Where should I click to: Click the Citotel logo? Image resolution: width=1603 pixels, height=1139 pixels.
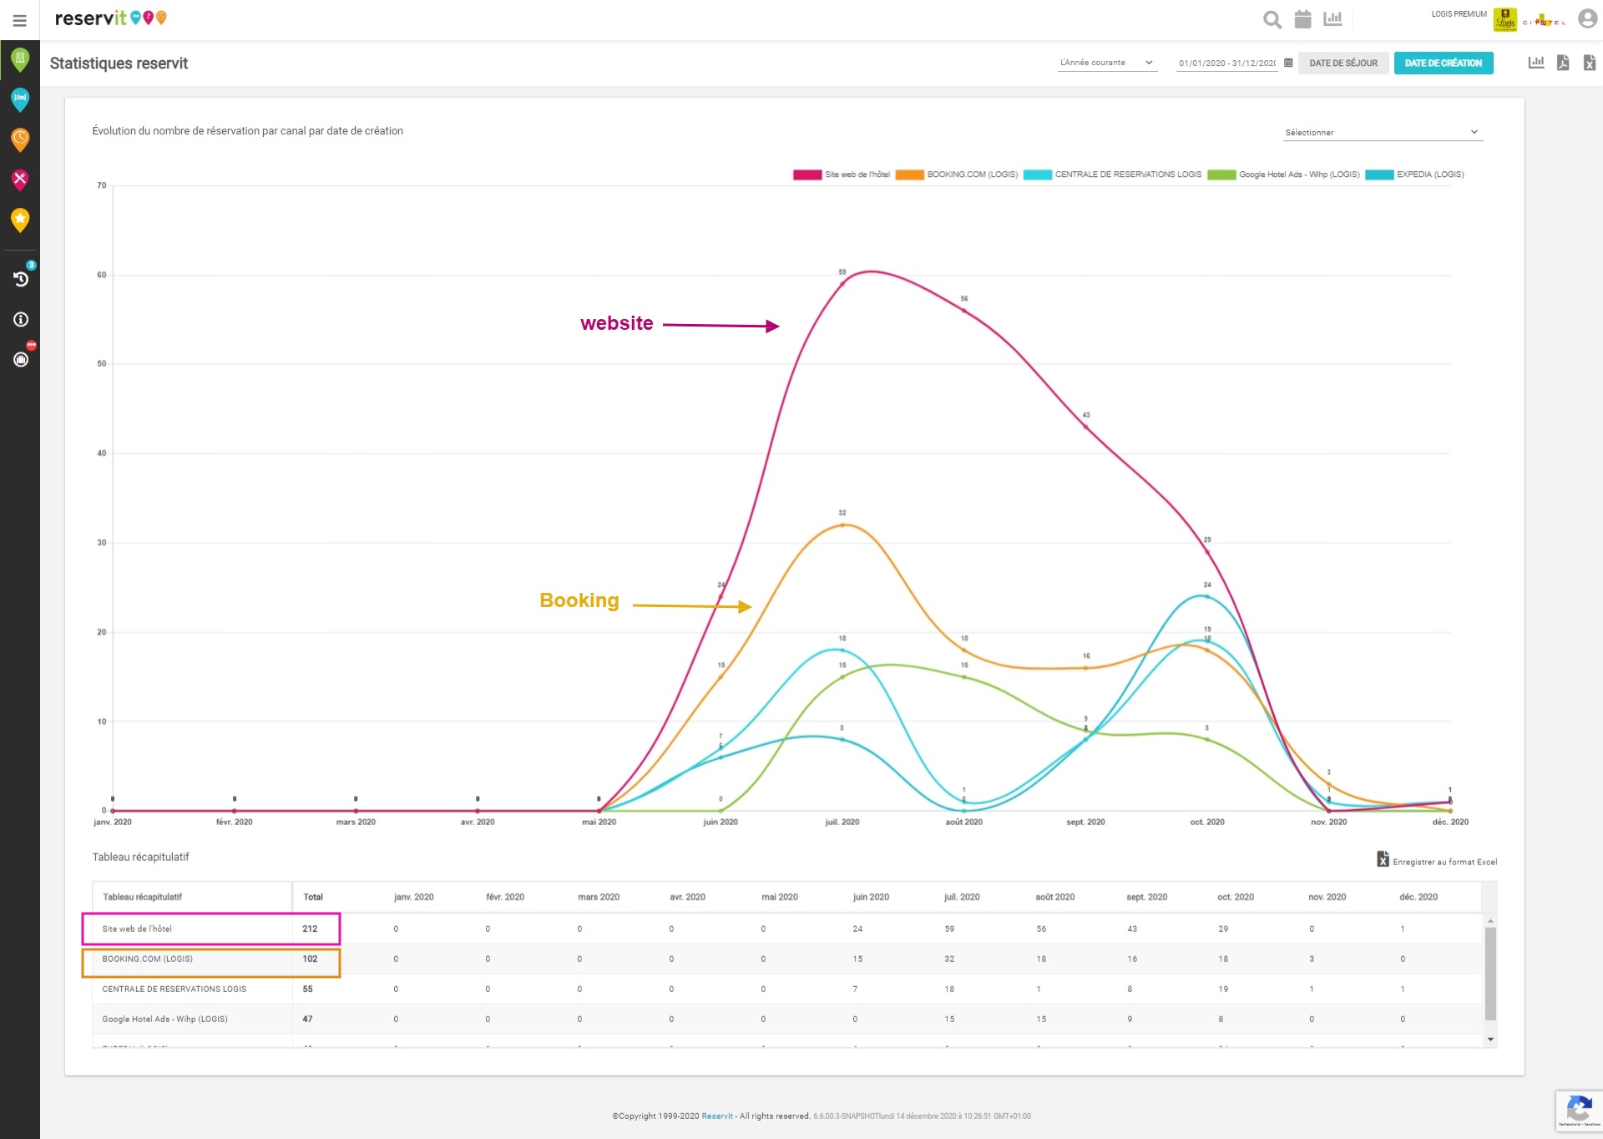pos(1544,20)
